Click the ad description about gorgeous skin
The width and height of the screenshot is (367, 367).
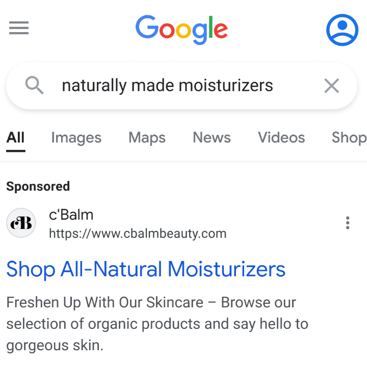coord(158,324)
